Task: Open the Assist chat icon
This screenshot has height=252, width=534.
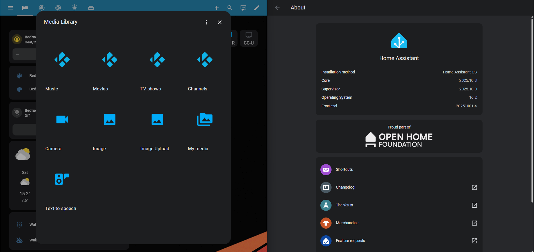Action: (x=243, y=8)
